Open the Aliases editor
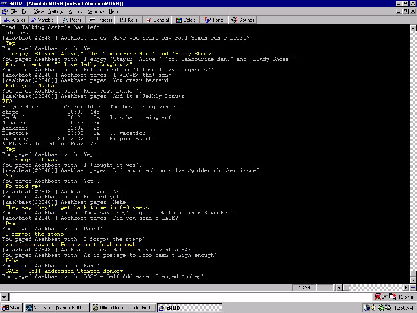 click(13, 20)
